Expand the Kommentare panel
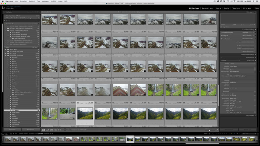The width and height of the screenshot is (260, 146). 255,115
